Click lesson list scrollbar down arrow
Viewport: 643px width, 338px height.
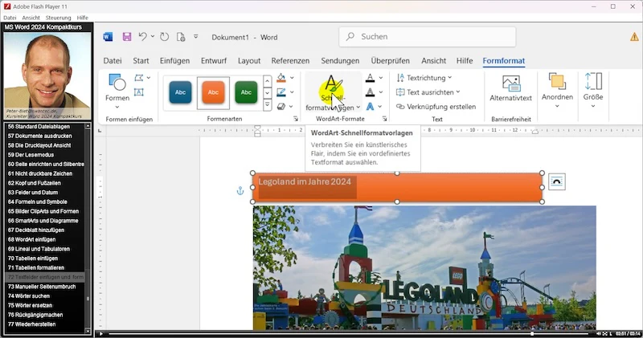point(88,331)
